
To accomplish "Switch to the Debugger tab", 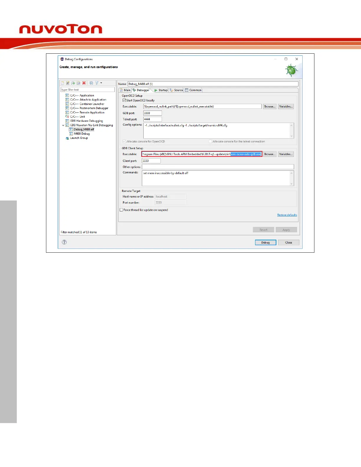I will coord(141,90).
